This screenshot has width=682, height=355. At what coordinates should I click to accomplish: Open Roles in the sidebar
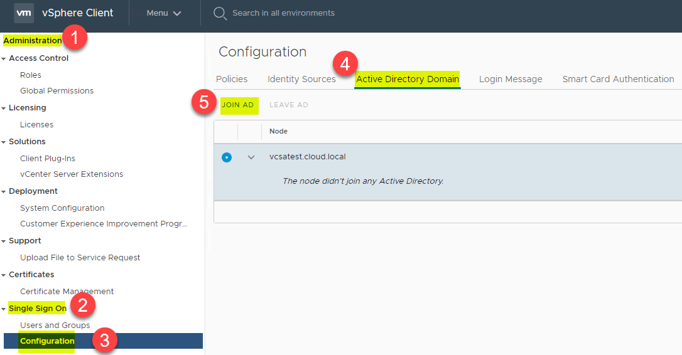coord(30,75)
